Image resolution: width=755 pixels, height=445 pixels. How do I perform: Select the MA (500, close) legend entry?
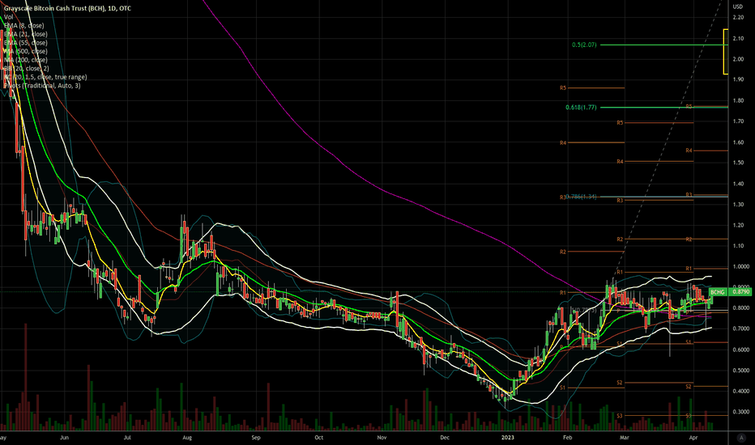(x=26, y=51)
